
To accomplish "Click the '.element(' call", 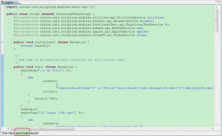I will point(50,81).
